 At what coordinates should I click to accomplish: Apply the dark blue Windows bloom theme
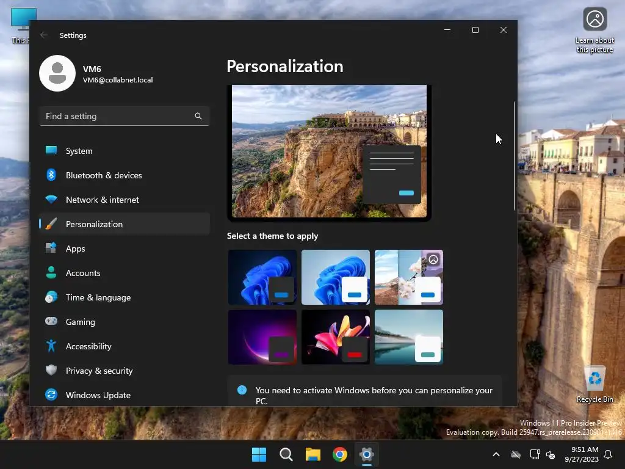click(262, 277)
